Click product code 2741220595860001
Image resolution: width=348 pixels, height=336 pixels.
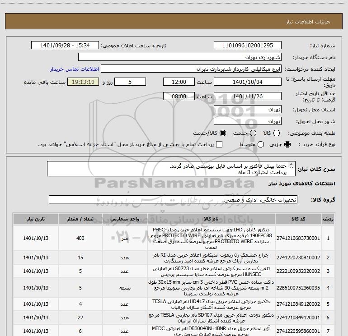[298, 331]
